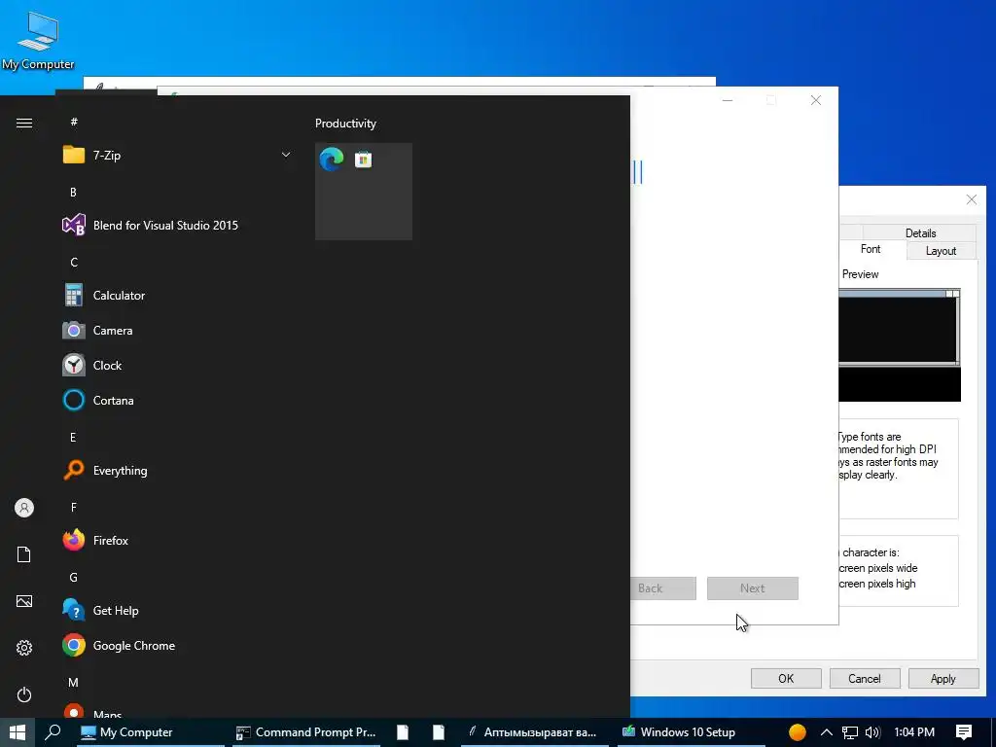Close the properties dialog
This screenshot has width=996, height=747.
(x=972, y=199)
